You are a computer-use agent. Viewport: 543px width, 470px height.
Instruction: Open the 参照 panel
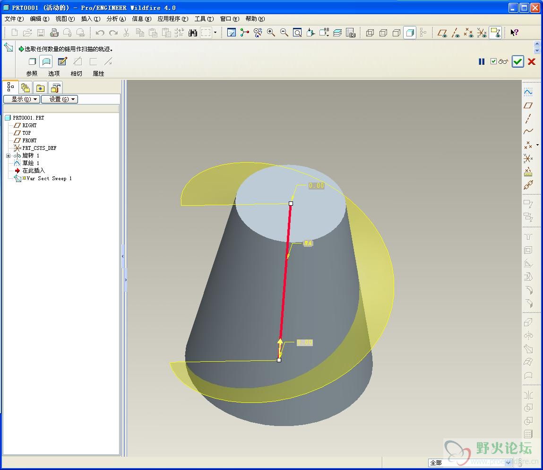[32, 73]
